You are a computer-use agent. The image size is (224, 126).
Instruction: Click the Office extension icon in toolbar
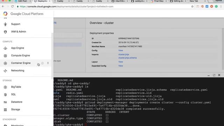[x=202, y=6]
